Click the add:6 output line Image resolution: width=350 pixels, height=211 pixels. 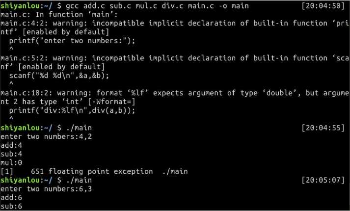(11, 197)
